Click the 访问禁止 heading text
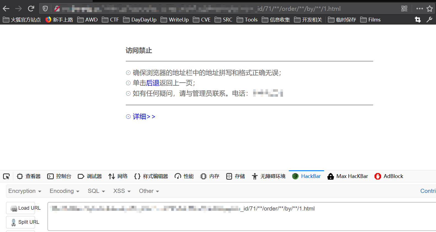Viewport: 436px width, 232px height. coord(139,50)
